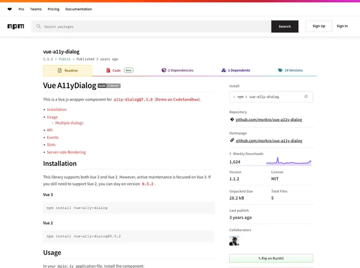The width and height of the screenshot is (360, 268).
Task: Open the 2 Dependencies tab
Action: 177,70
